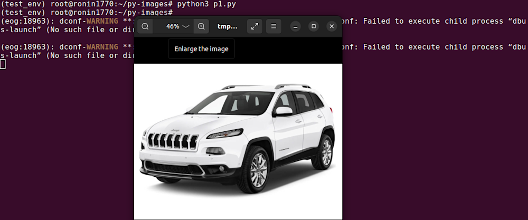The image size is (528, 220).
Task: Open the image viewer hamburger menu
Action: pos(274,26)
